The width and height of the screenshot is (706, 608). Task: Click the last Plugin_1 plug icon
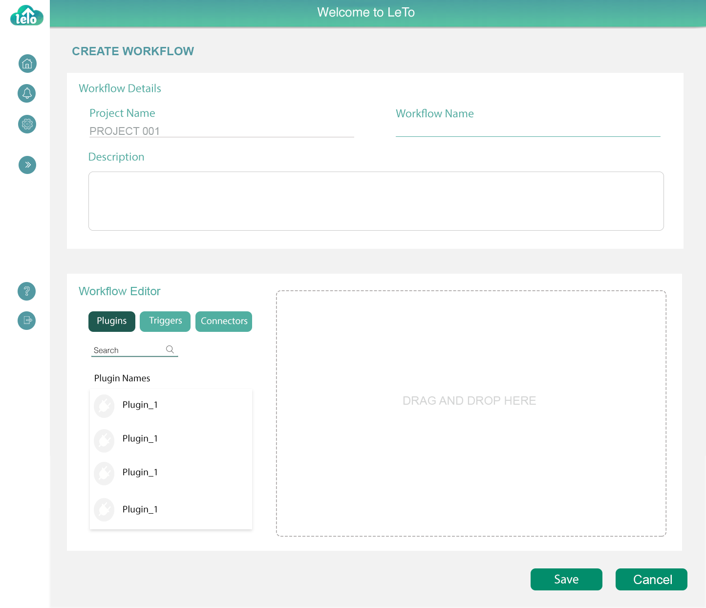(104, 510)
